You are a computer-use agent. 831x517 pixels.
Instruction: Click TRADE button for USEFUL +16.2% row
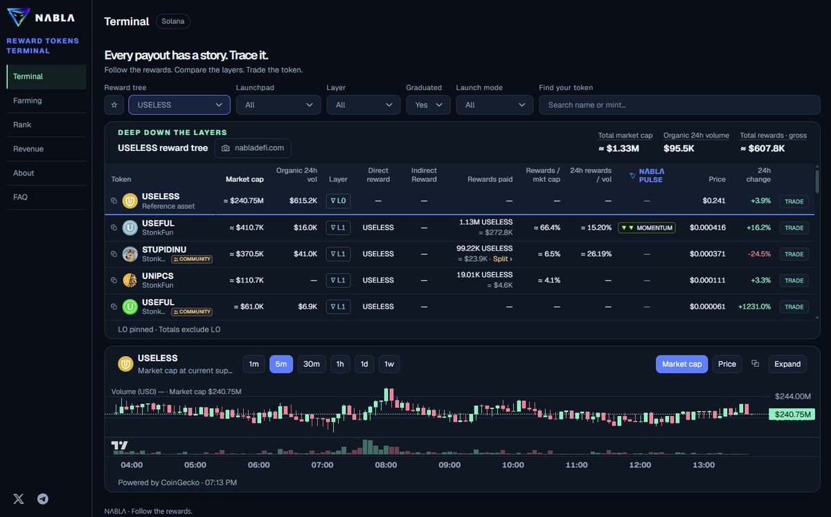pyautogui.click(x=794, y=228)
